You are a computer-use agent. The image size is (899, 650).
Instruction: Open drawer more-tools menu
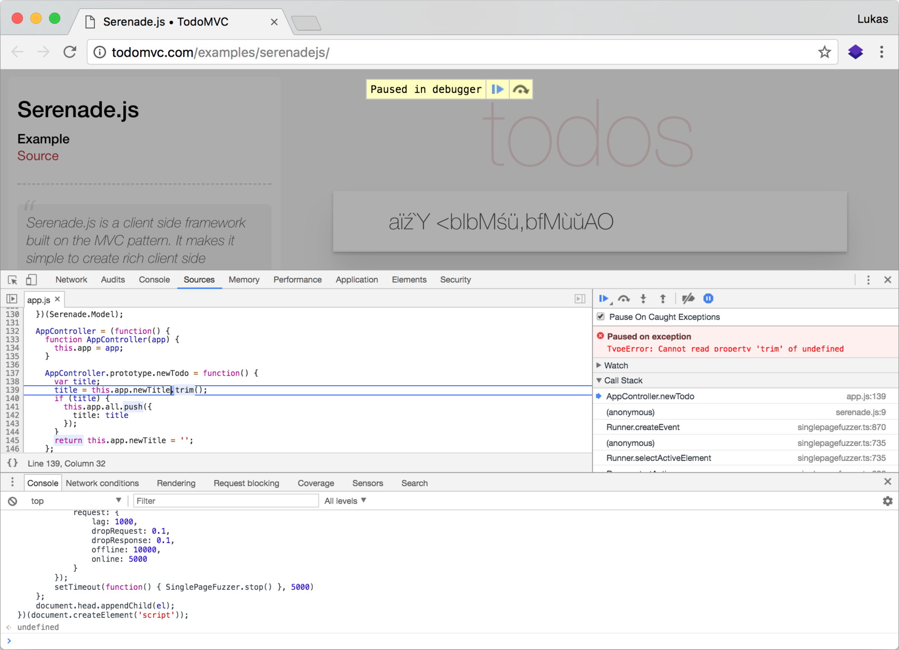[x=13, y=482]
